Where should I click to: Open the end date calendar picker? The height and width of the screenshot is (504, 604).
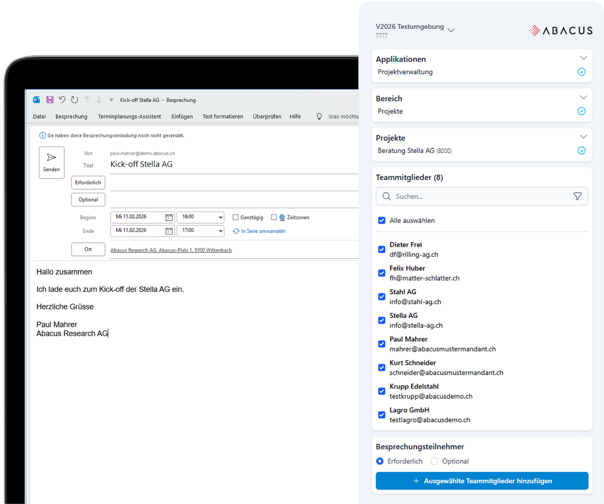(x=169, y=231)
